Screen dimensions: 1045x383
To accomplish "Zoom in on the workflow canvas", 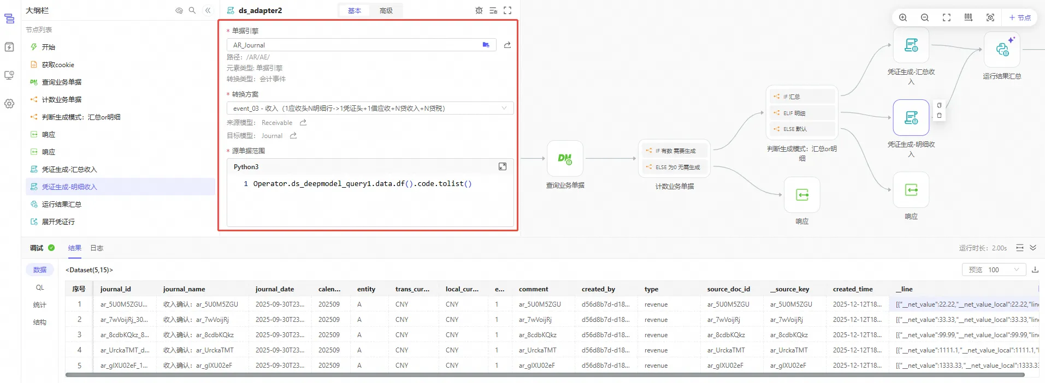I will tap(903, 17).
